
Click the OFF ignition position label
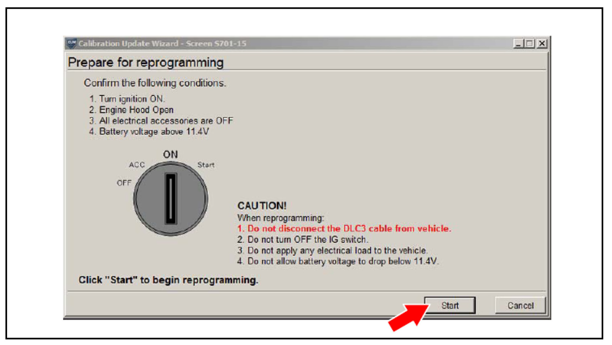124,183
